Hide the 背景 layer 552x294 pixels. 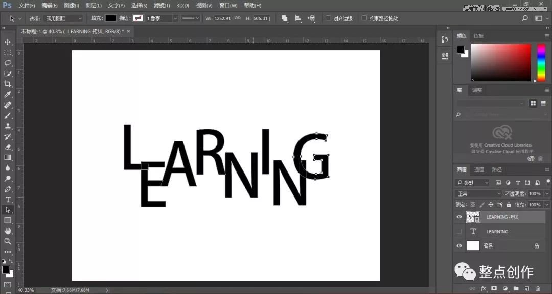[459, 246]
